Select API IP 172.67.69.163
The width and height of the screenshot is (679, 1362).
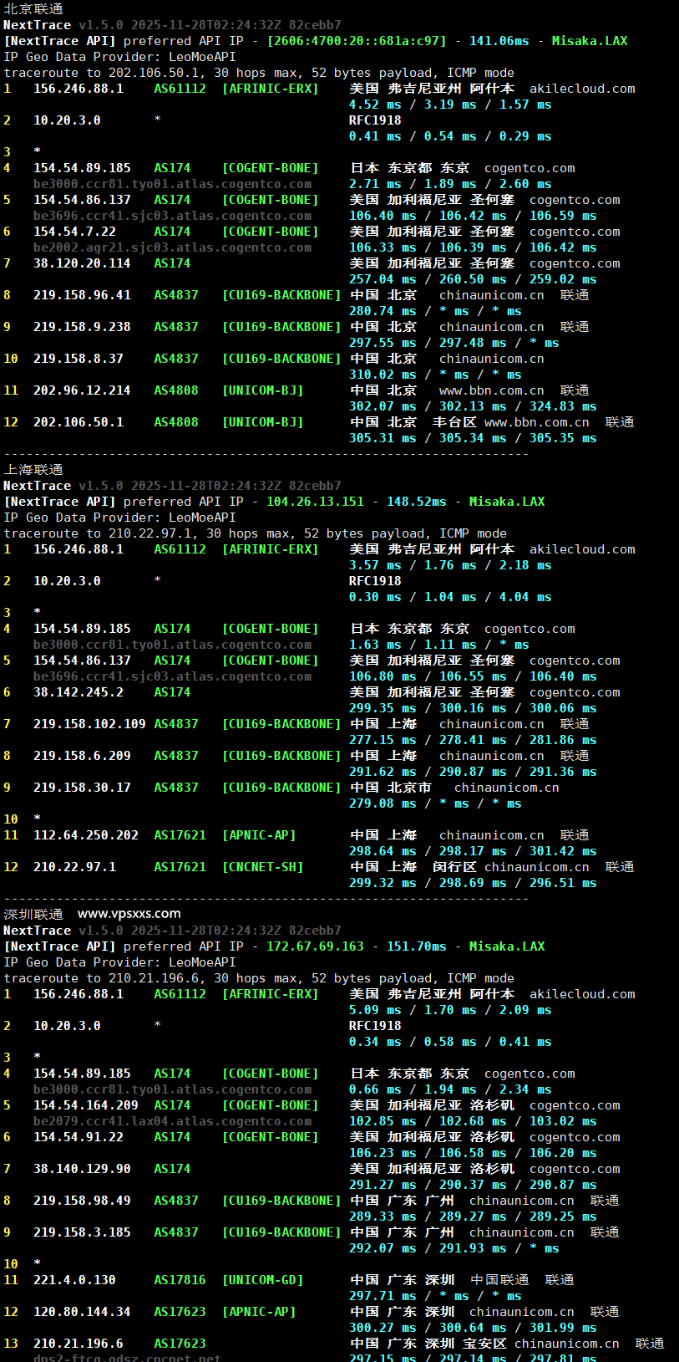tap(316, 946)
